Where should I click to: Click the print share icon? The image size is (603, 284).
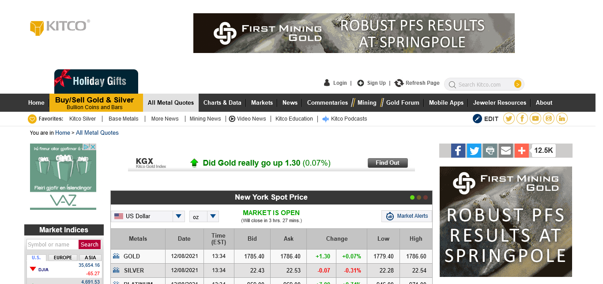tap(490, 151)
